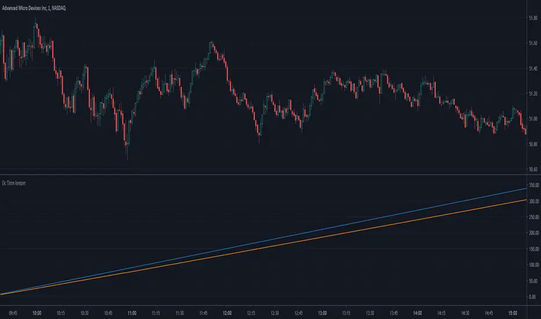Select the blue indicator line

tap(345, 224)
